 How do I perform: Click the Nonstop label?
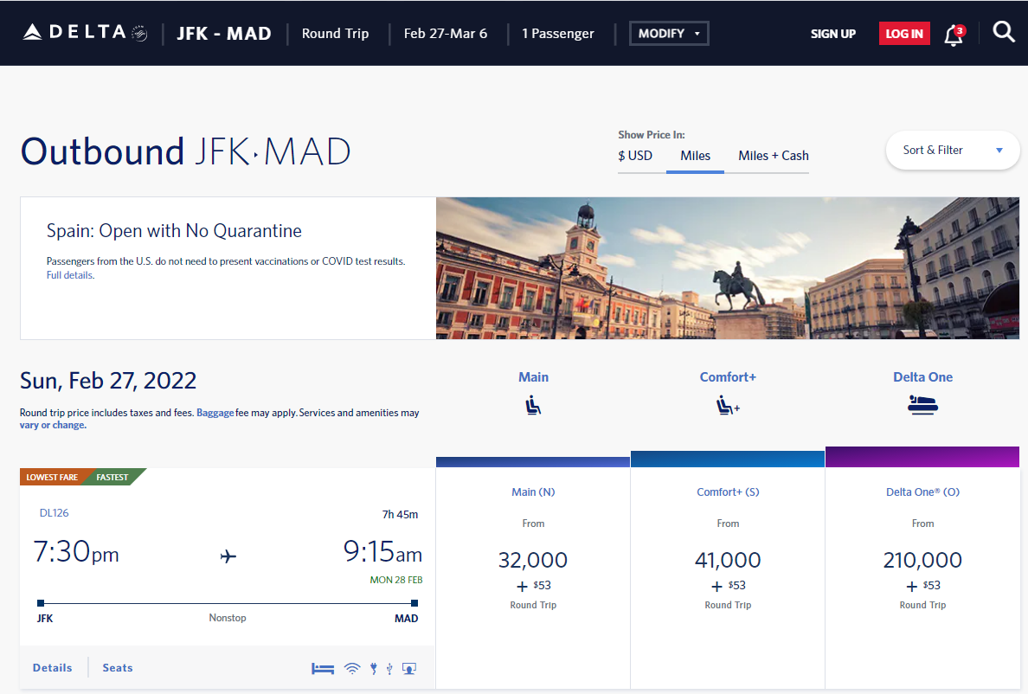pos(228,618)
